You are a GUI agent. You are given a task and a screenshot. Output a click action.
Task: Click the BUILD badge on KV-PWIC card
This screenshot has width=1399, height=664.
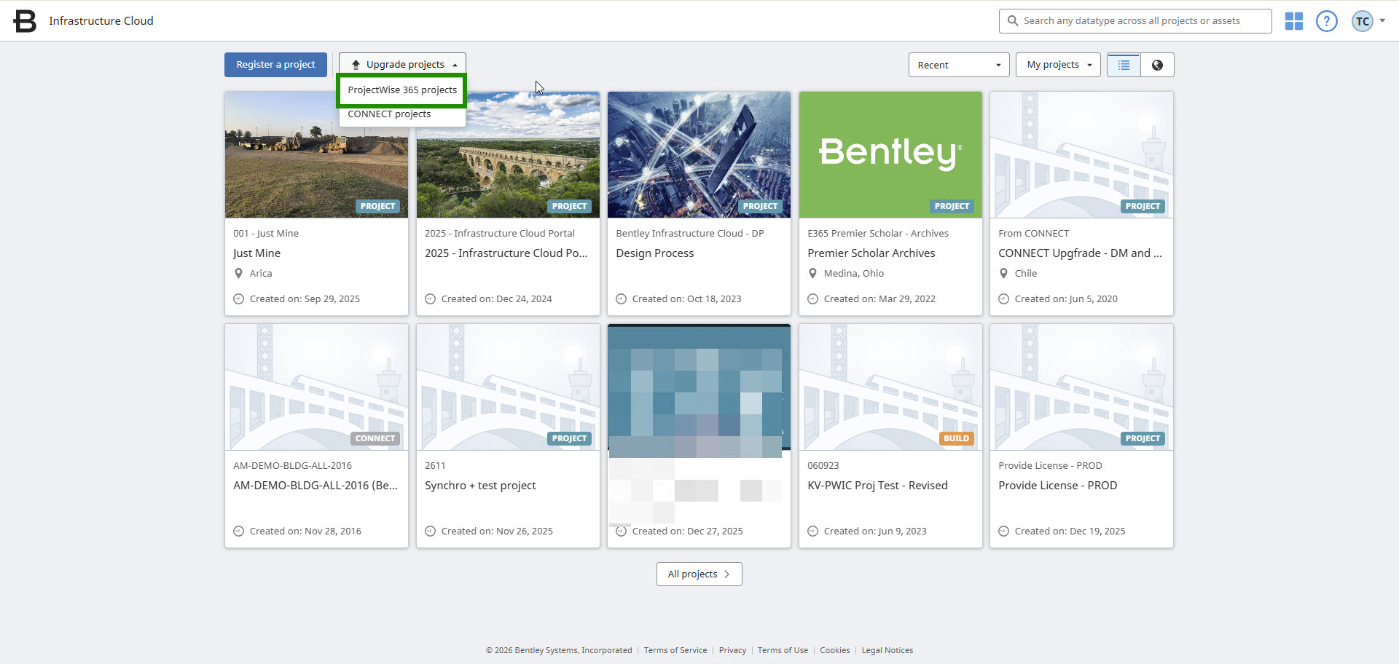pos(956,439)
